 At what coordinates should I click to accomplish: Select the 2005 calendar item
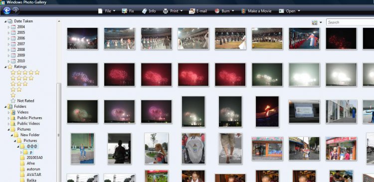[18, 33]
